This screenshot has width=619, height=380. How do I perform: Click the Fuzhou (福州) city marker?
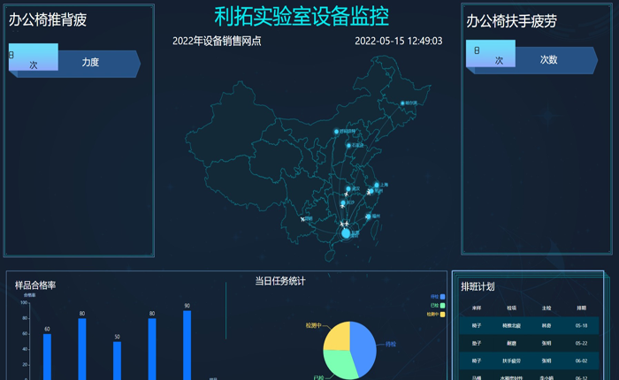370,216
